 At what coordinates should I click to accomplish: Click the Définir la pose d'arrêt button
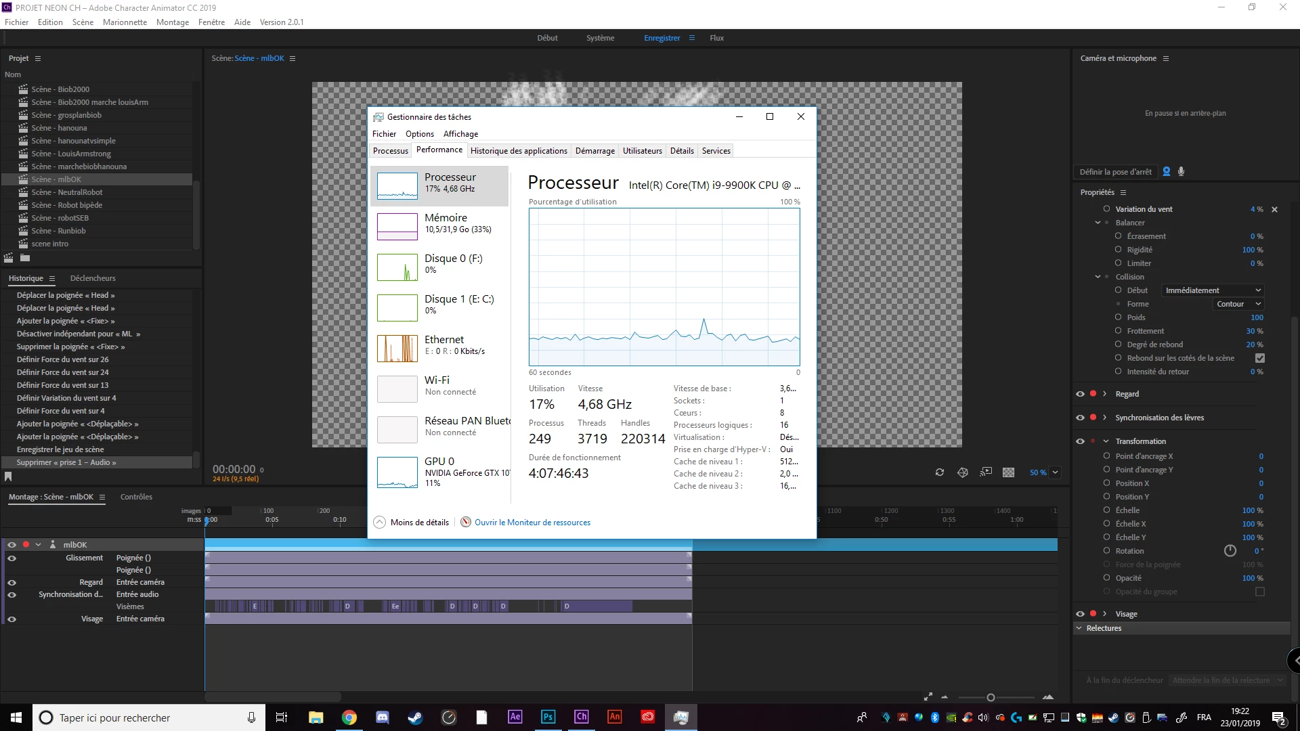1115,172
